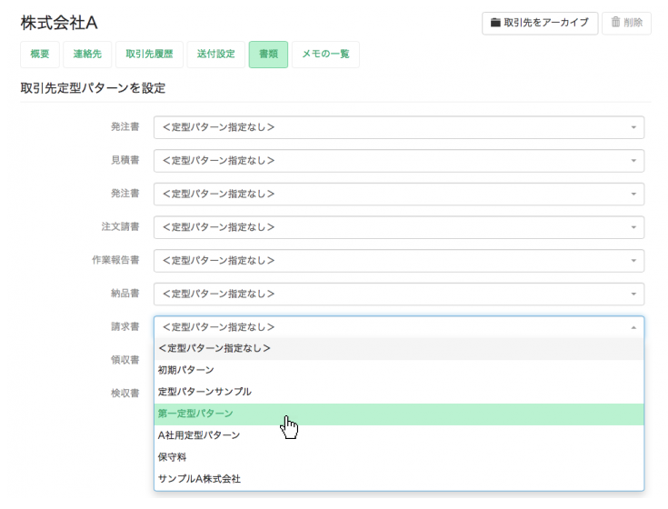Pick サンプルA株式会社 option
Screen dimensions: 668x509
click(x=399, y=479)
